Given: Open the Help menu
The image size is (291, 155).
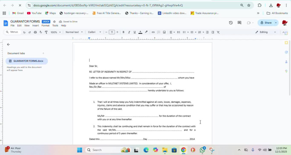Looking at the screenshot, I should pyautogui.click(x=63, y=26).
